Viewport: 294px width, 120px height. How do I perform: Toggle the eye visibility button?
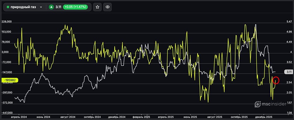tap(107, 7)
